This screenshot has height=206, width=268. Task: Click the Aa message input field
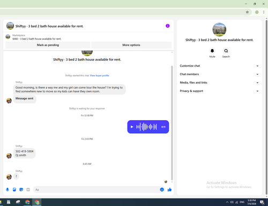(96, 189)
